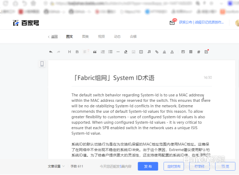Click the 预览 preview button
Viewport: 239px width, 175px height.
tap(225, 166)
